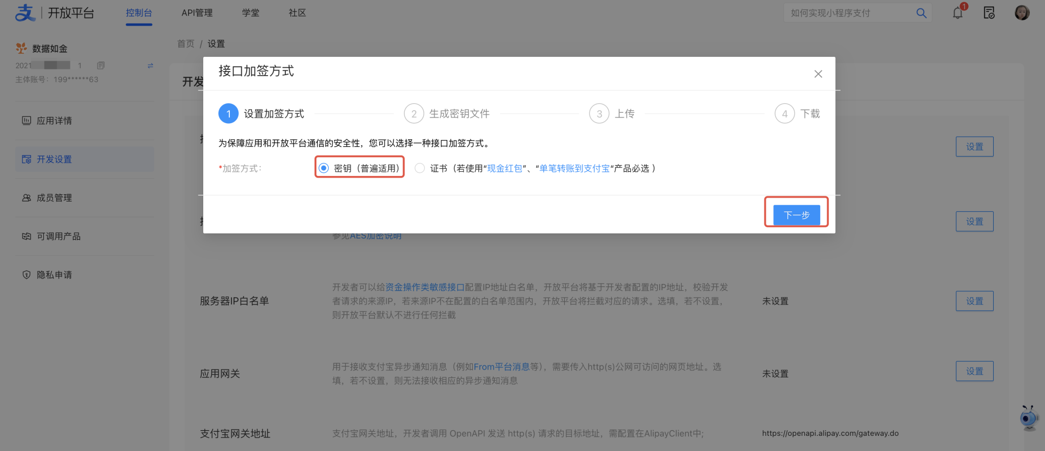The image size is (1045, 451).
Task: Go to 应用详情 in sidebar
Action: pos(54,121)
